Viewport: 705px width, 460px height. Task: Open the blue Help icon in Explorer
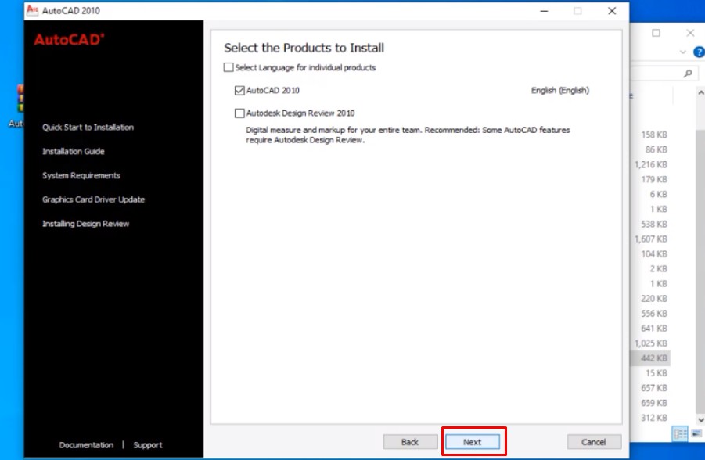coord(698,52)
